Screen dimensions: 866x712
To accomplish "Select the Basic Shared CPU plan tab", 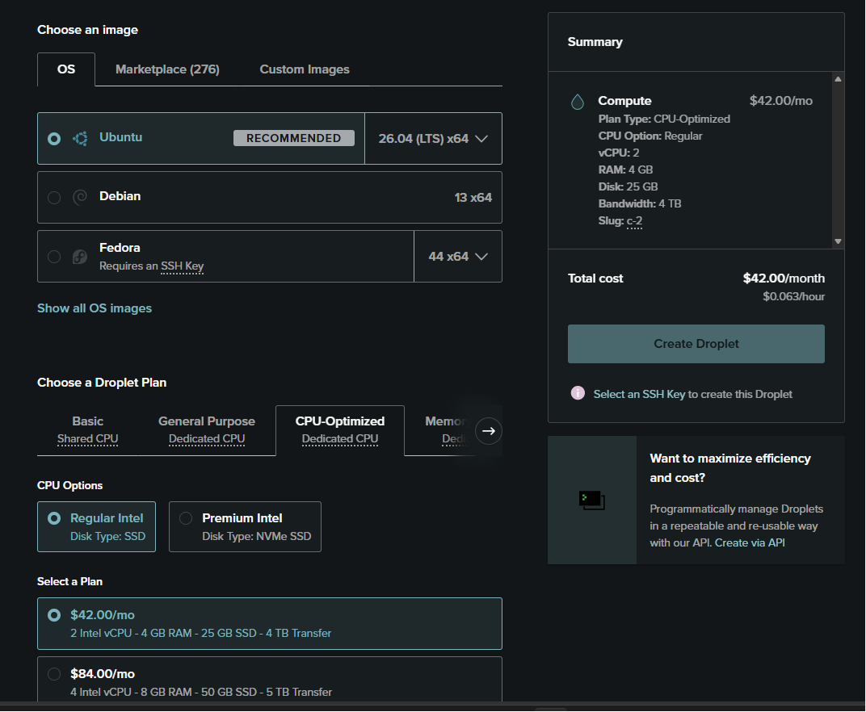I will tap(88, 430).
